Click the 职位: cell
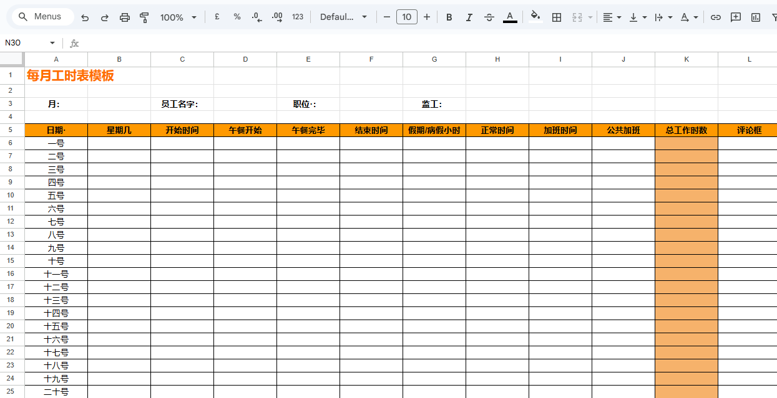Viewport: 777px width, 398px height. [308, 104]
